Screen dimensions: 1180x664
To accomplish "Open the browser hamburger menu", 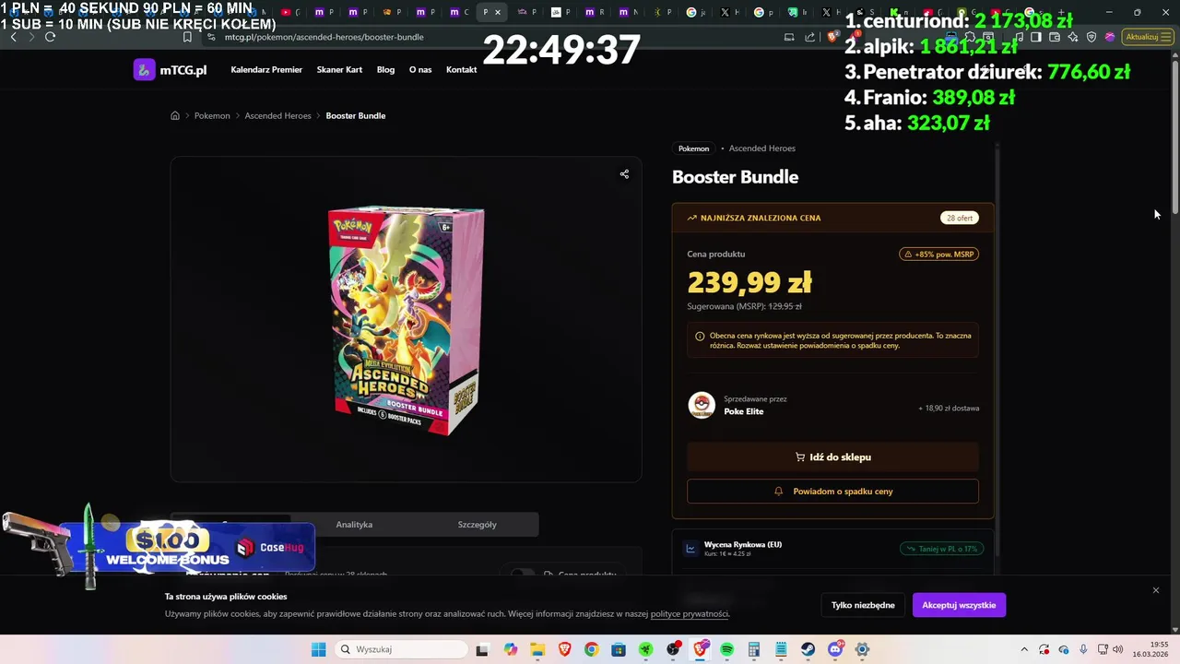I will (x=1165, y=37).
